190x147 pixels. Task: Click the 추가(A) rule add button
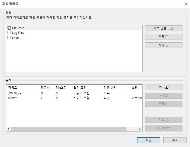tap(163, 87)
